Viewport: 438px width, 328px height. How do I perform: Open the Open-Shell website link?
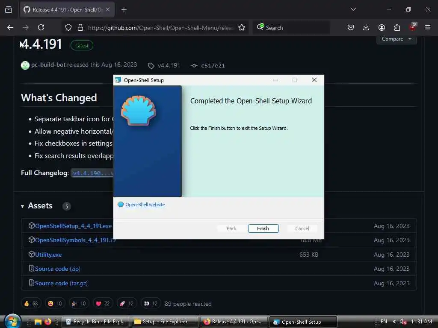145,205
